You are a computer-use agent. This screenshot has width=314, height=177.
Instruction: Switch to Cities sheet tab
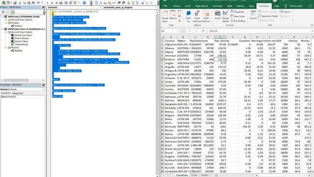coord(194,175)
